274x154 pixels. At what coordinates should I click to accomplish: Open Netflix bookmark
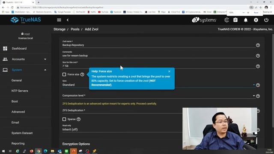click(92, 12)
